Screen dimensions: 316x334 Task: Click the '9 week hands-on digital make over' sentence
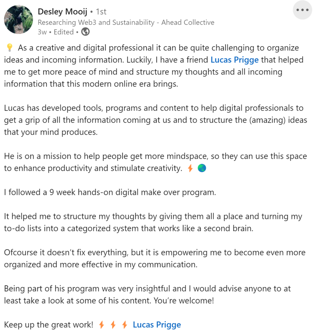[x=110, y=192]
